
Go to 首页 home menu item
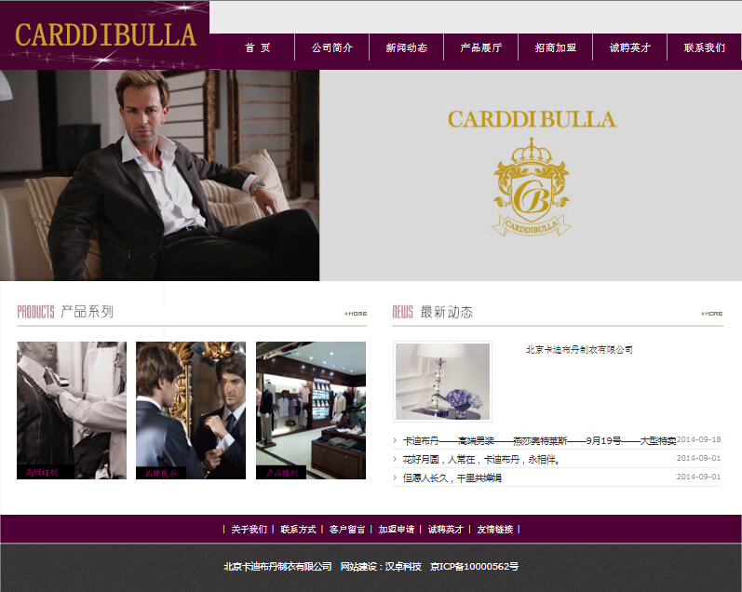tap(258, 47)
